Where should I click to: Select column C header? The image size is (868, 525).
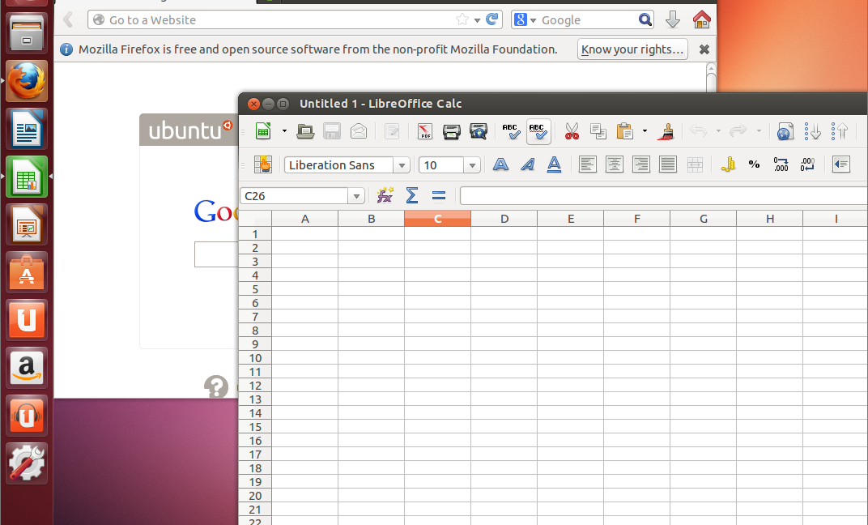(437, 219)
